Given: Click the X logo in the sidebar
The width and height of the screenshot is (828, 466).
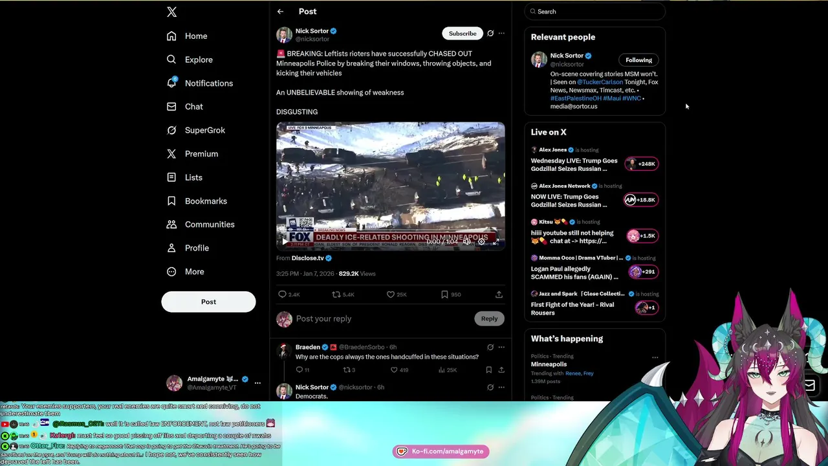Looking at the screenshot, I should 171,12.
